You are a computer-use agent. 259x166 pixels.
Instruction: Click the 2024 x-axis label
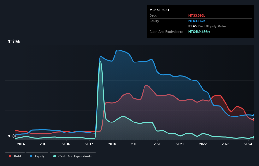(248, 144)
